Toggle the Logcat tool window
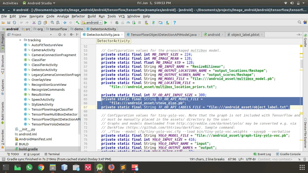 click(32, 154)
